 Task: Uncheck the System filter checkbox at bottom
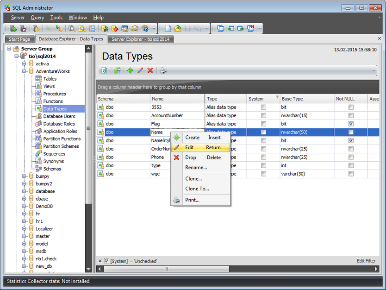point(107,261)
